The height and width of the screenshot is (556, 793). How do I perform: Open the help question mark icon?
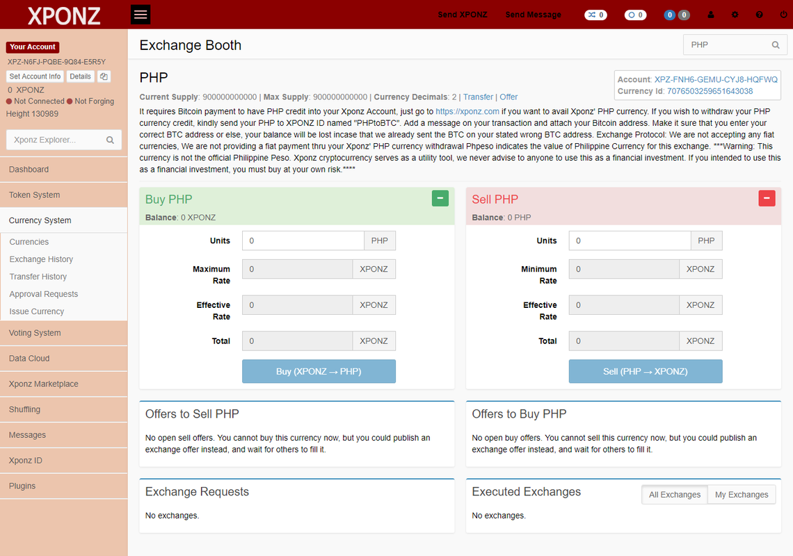pyautogui.click(x=759, y=15)
